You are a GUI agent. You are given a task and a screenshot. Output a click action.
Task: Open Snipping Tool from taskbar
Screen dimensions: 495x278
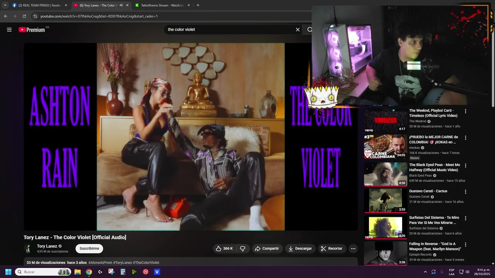click(111, 272)
